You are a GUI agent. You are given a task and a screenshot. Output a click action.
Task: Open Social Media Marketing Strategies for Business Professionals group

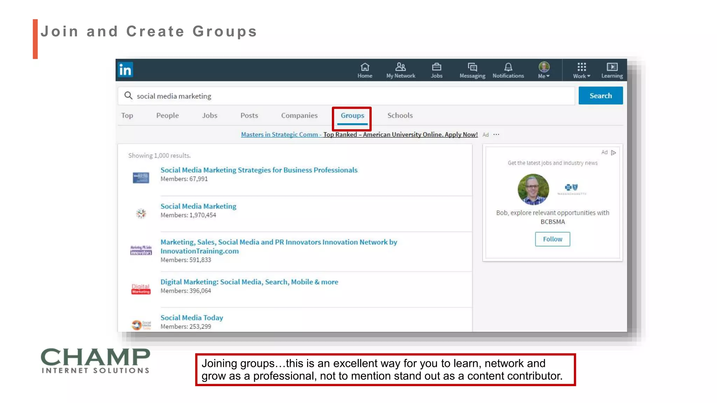coord(259,170)
